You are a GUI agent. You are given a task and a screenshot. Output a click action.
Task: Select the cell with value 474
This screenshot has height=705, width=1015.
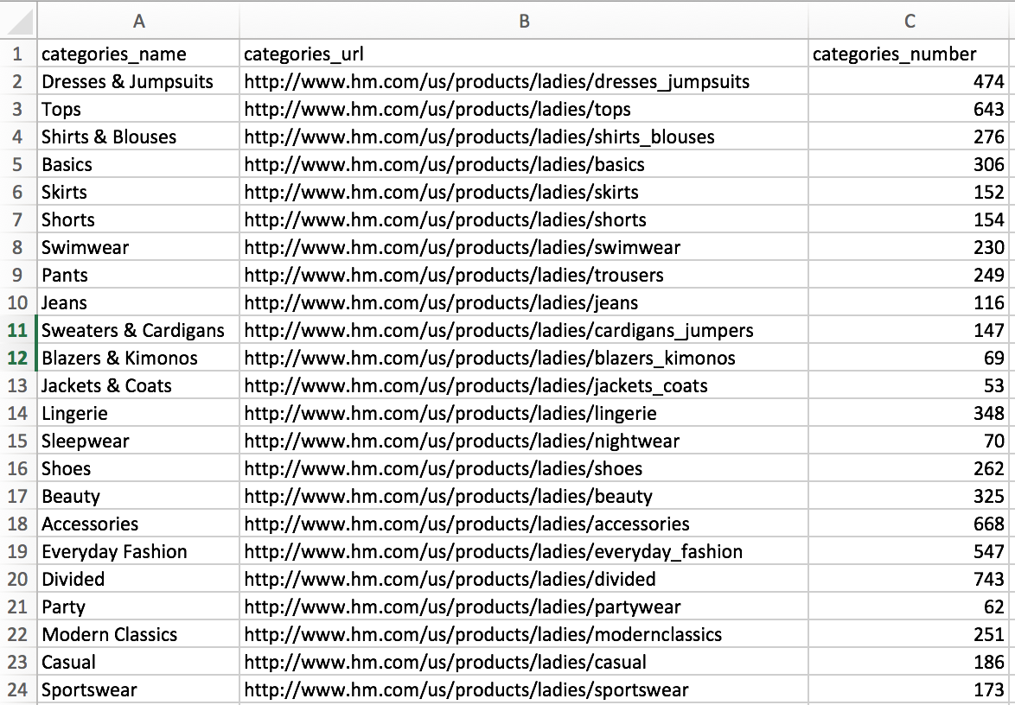(x=909, y=81)
